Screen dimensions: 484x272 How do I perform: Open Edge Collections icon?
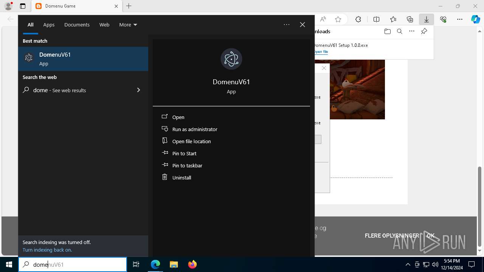410,19
